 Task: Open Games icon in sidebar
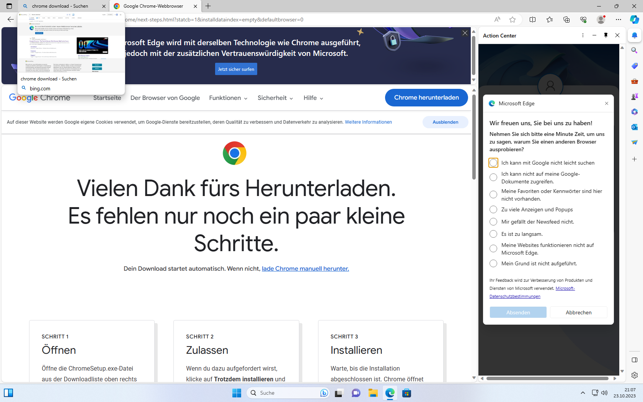(x=635, y=96)
